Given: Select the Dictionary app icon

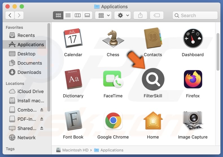Looking at the screenshot, I should coord(73,79).
